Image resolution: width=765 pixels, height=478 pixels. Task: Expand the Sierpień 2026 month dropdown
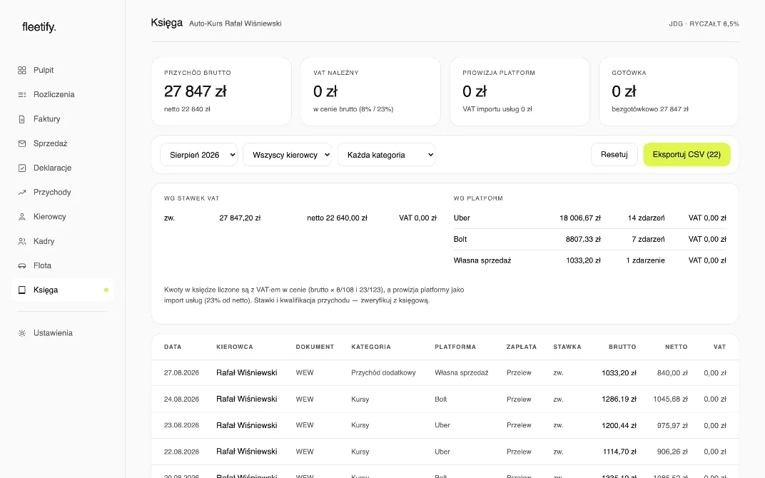198,155
